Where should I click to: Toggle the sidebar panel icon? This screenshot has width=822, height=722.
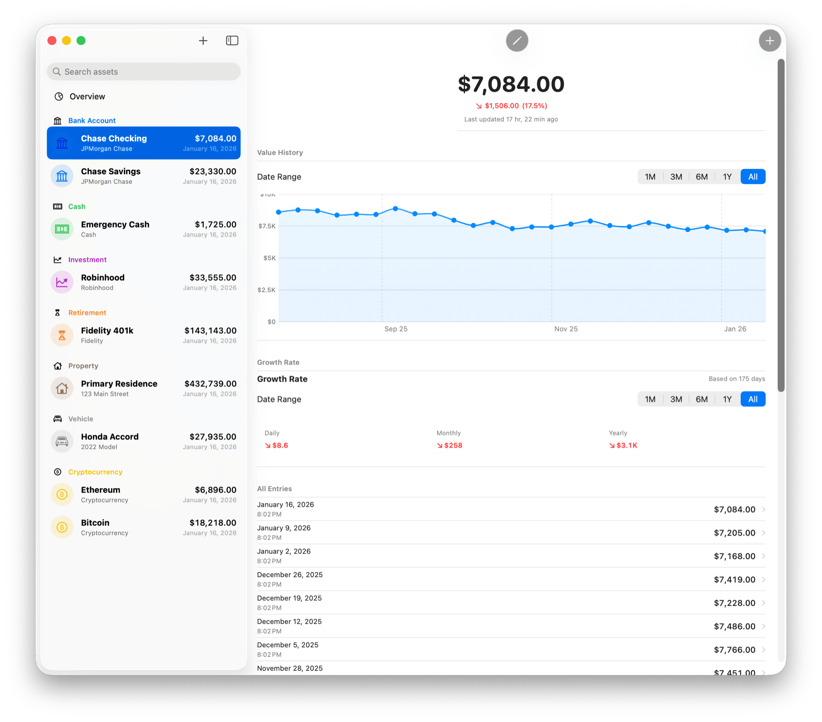point(232,41)
